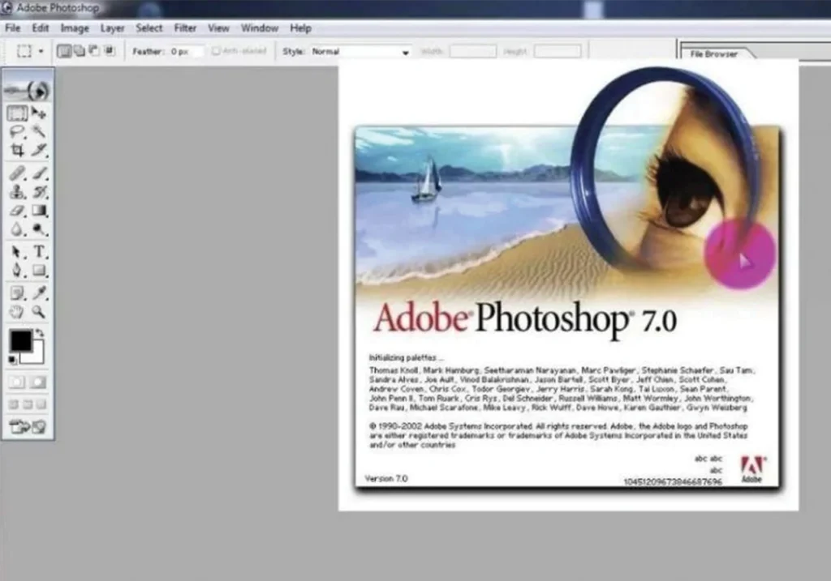This screenshot has height=581, width=831.
Task: Select the Eyedropper tool
Action: pos(39,293)
